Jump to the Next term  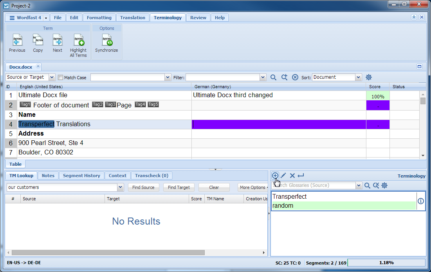(x=58, y=43)
